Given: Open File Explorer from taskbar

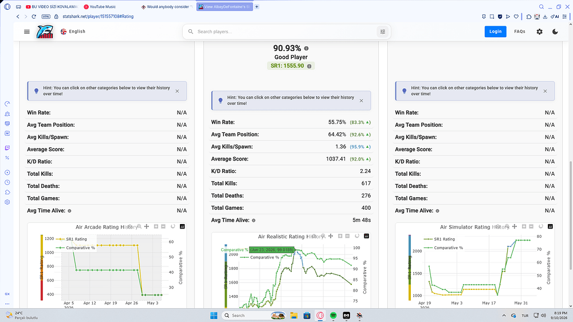Looking at the screenshot, I should pyautogui.click(x=294, y=316).
